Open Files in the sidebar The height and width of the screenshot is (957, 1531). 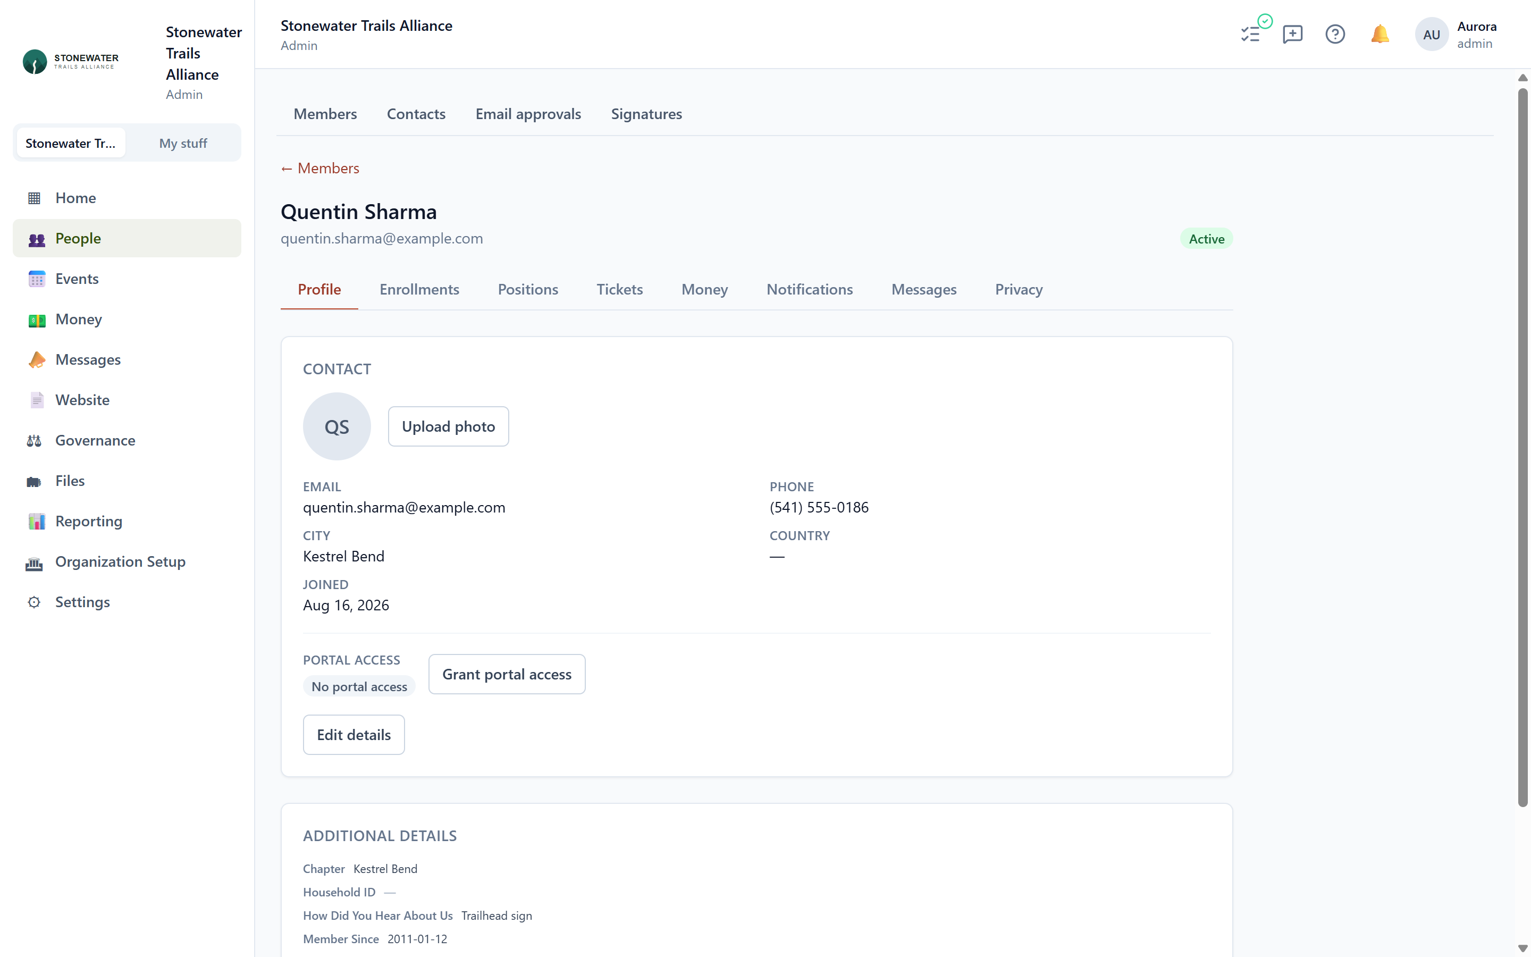(x=127, y=481)
